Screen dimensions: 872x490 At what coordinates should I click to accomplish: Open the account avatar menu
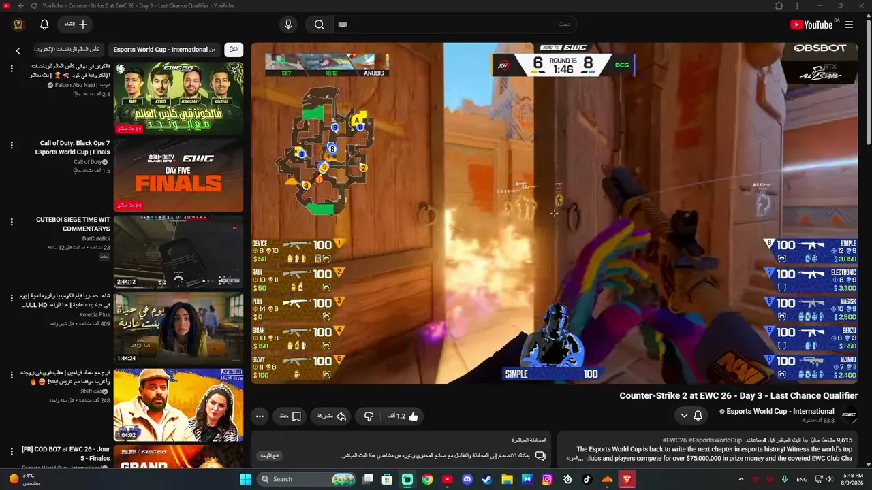click(x=18, y=24)
